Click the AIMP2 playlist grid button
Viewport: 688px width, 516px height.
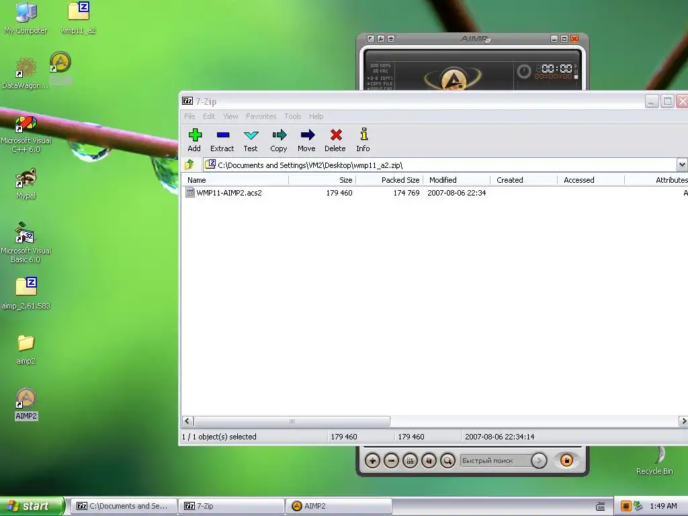[x=411, y=461]
